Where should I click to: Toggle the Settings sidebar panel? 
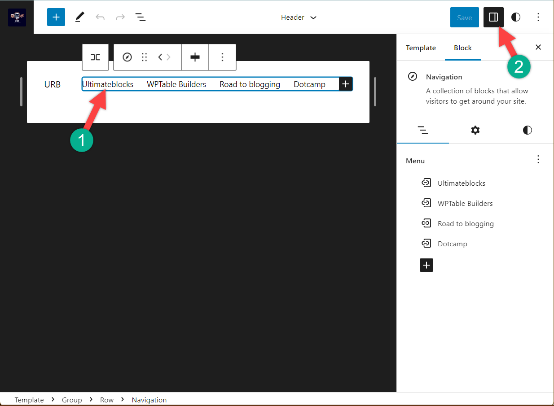(493, 17)
